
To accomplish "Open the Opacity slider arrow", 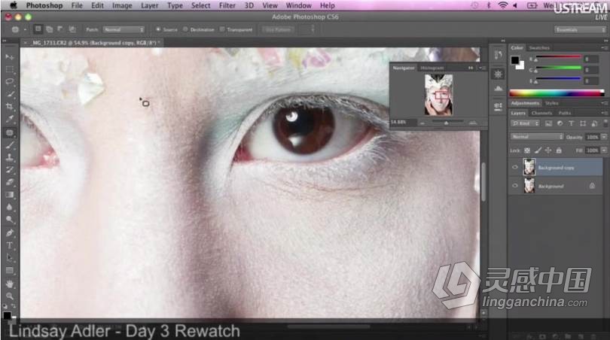I will (x=604, y=137).
